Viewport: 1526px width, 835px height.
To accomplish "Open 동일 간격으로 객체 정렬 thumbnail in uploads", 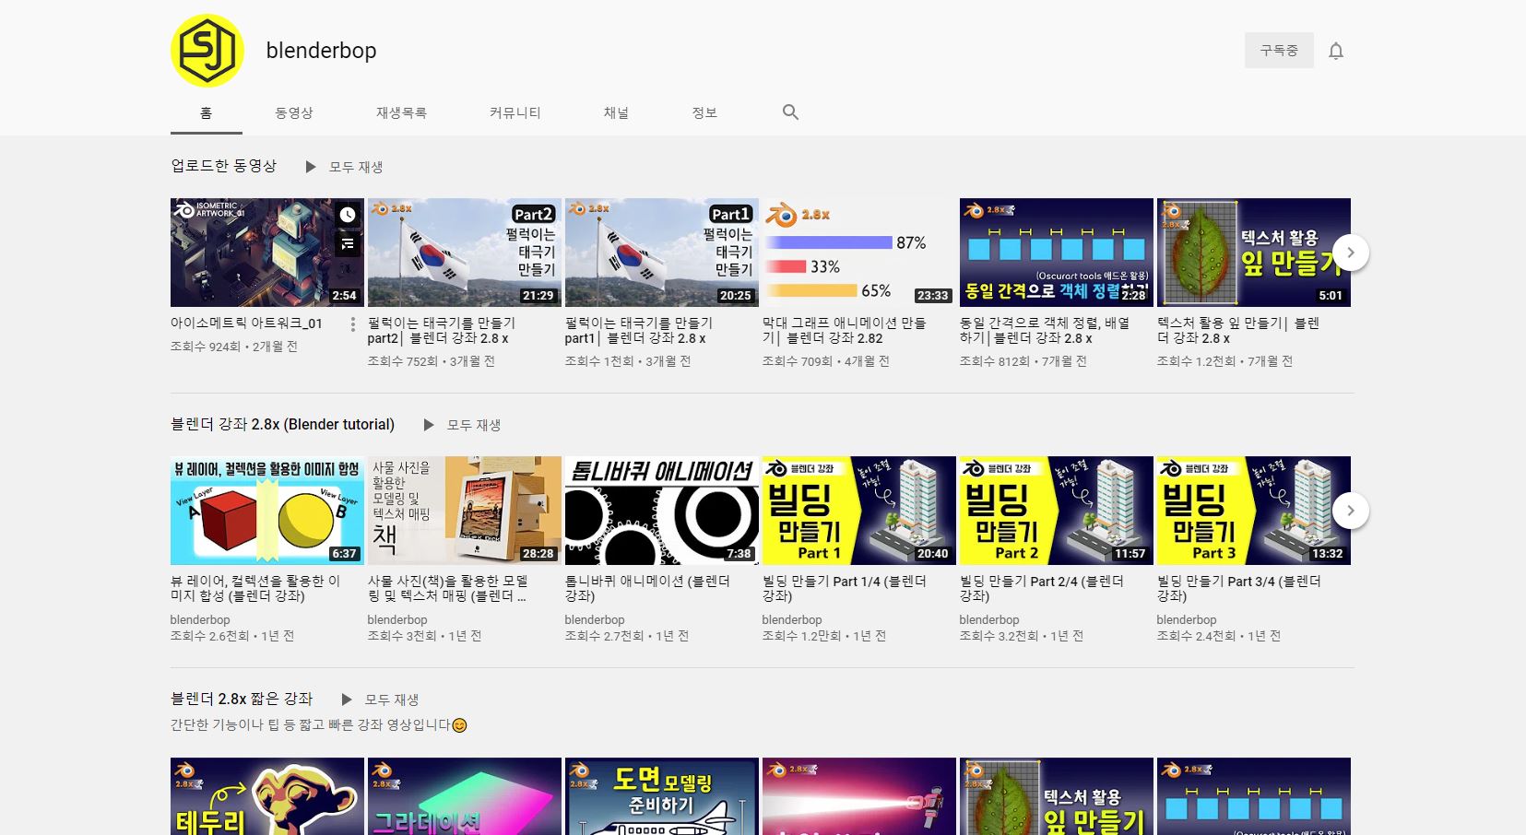I will tap(1057, 253).
